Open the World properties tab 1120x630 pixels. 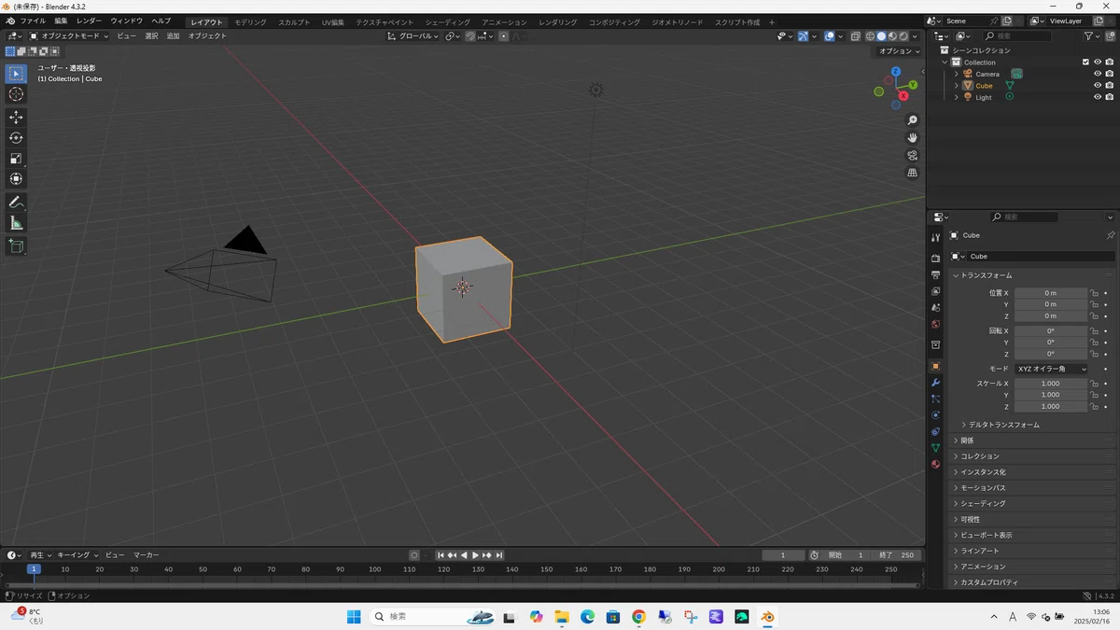[x=935, y=324]
